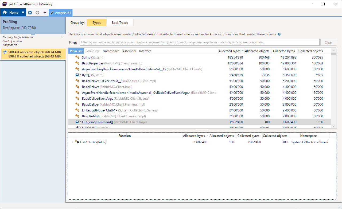Viewport: 342px width, 209px height.
Task: Click the List<T>.ctor(Int32) function icon
Action: pos(77,142)
